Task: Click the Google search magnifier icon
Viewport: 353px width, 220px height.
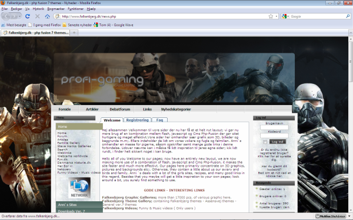Action: [x=348, y=16]
